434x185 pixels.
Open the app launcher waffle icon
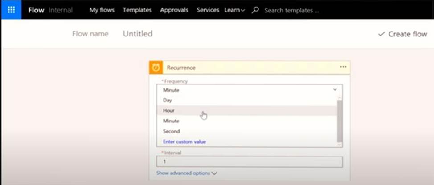[11, 10]
